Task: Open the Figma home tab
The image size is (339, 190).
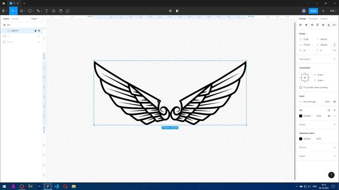Action: pyautogui.click(x=4, y=3)
